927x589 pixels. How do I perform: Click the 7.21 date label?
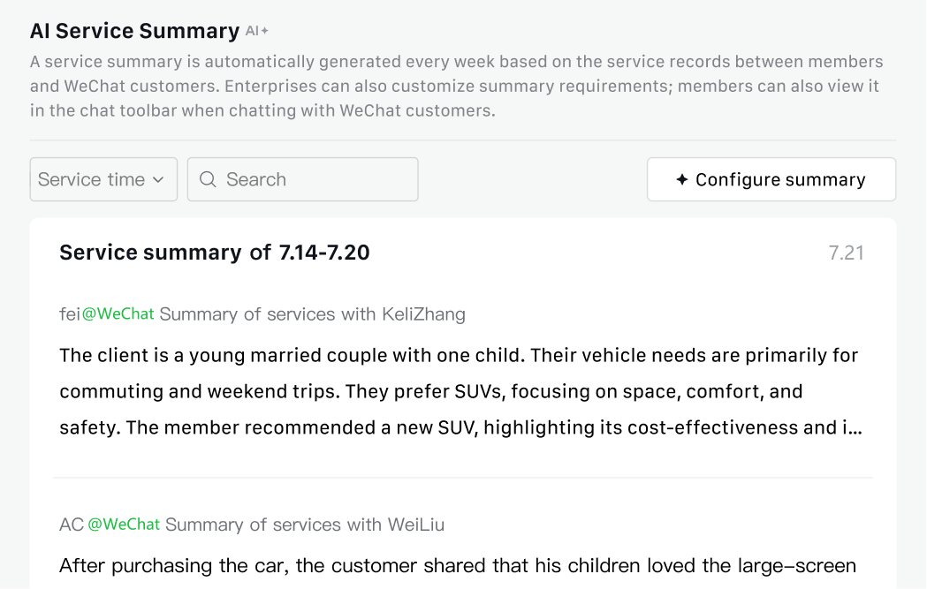coord(846,253)
